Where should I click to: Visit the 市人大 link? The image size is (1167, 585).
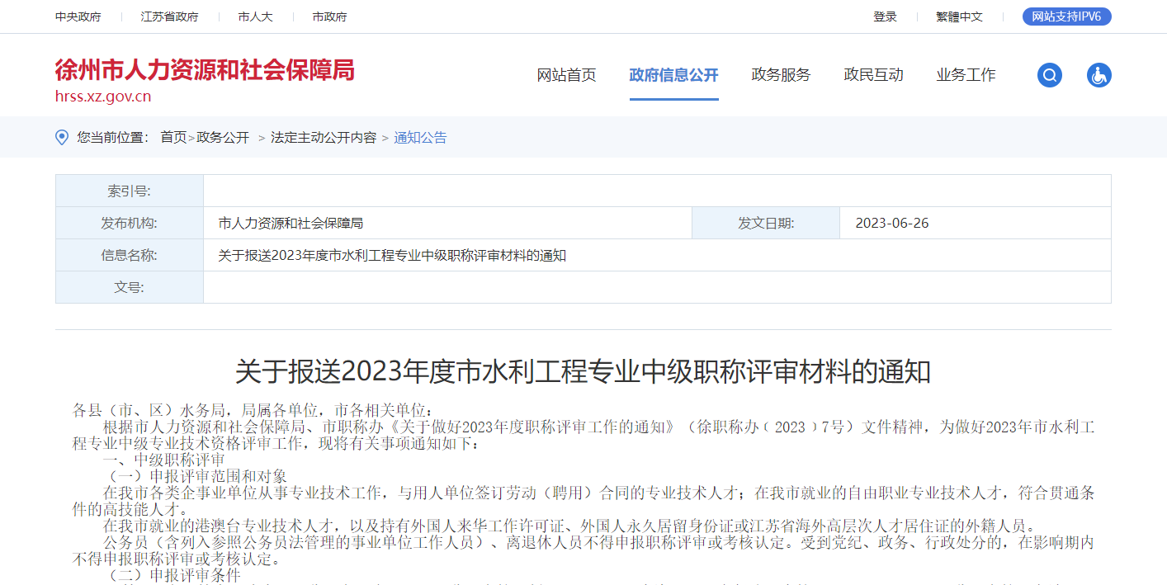[255, 17]
